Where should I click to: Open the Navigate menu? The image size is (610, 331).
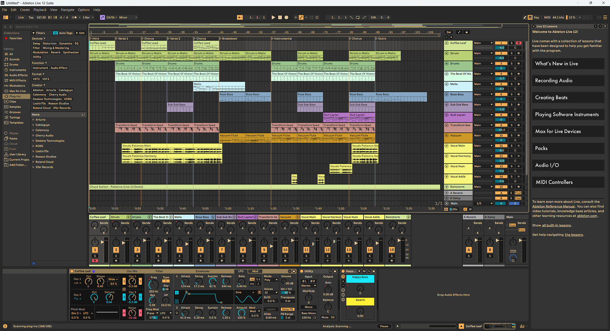67,10
